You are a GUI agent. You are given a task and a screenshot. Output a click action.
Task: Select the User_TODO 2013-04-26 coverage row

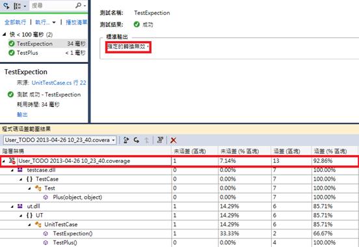click(x=179, y=161)
